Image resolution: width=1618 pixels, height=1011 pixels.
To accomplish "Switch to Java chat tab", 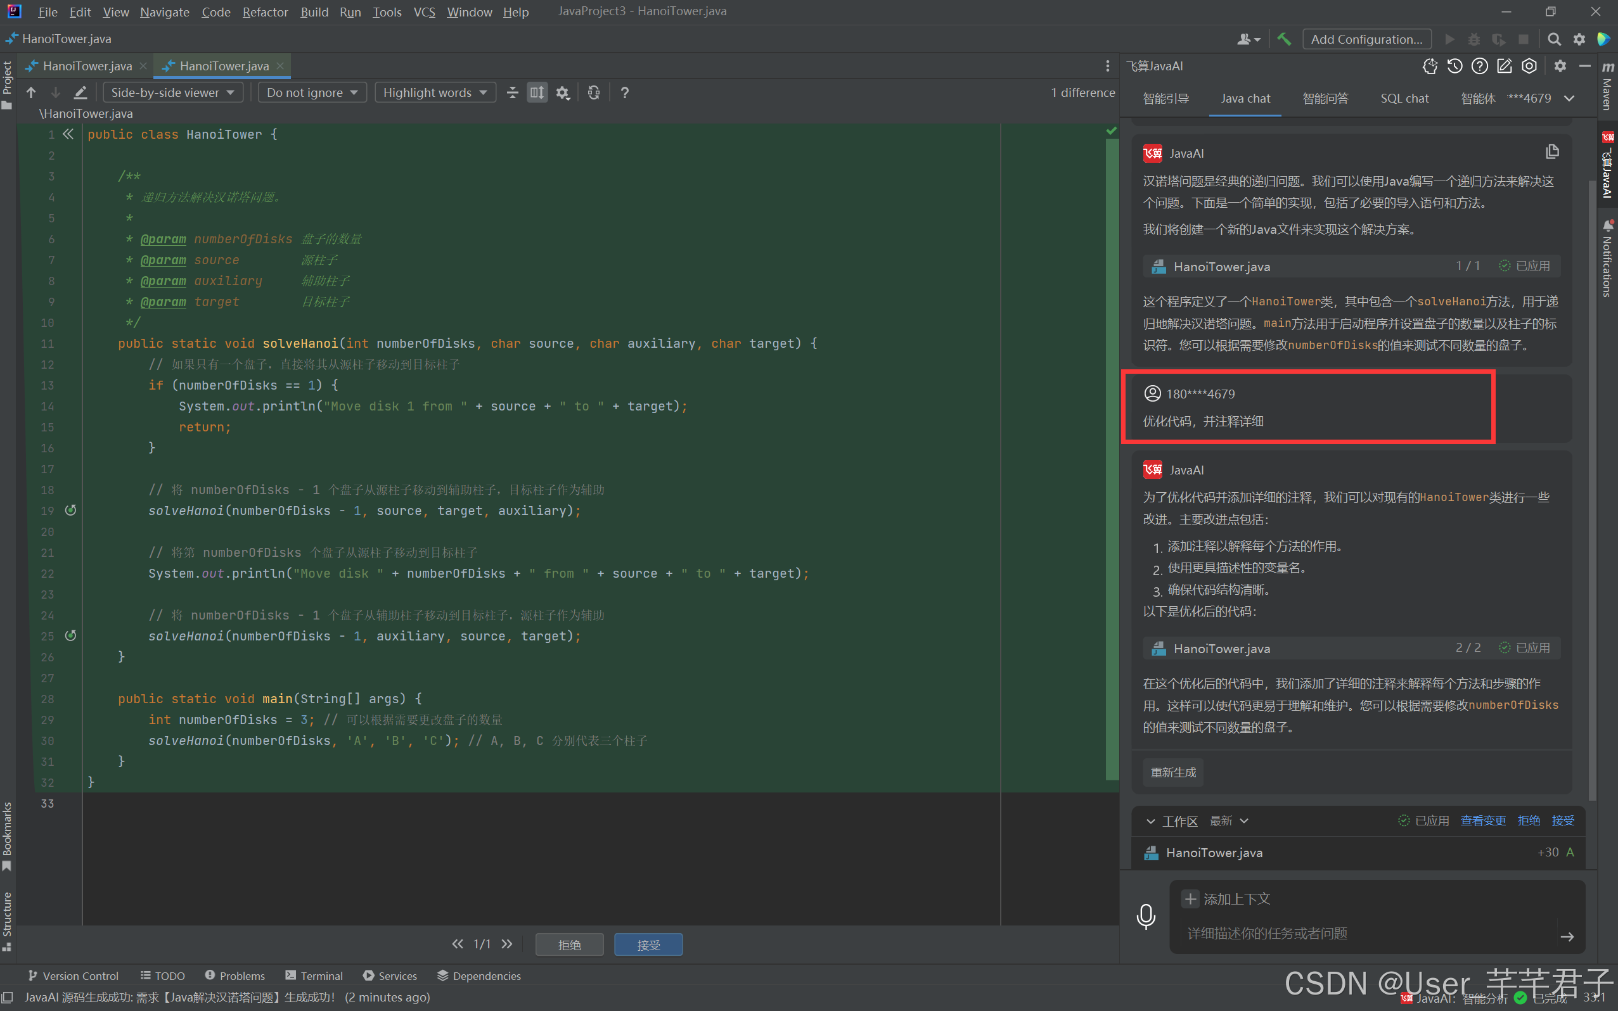I will point(1245,98).
